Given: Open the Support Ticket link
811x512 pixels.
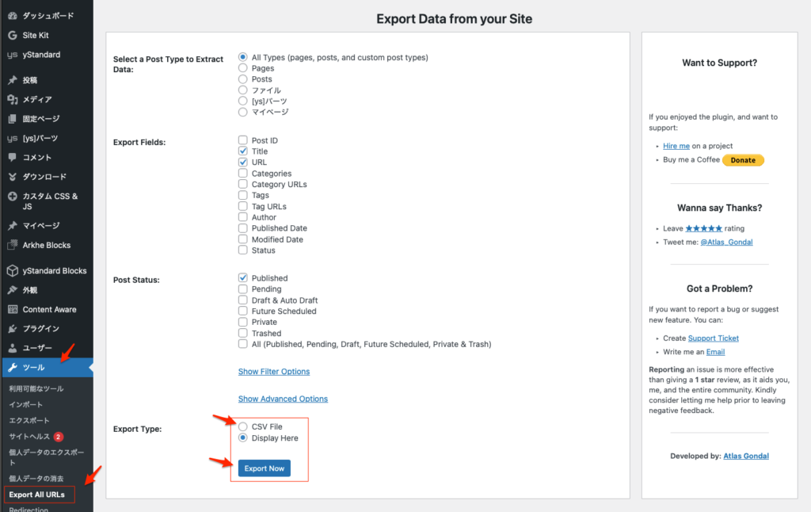Looking at the screenshot, I should pyautogui.click(x=713, y=338).
